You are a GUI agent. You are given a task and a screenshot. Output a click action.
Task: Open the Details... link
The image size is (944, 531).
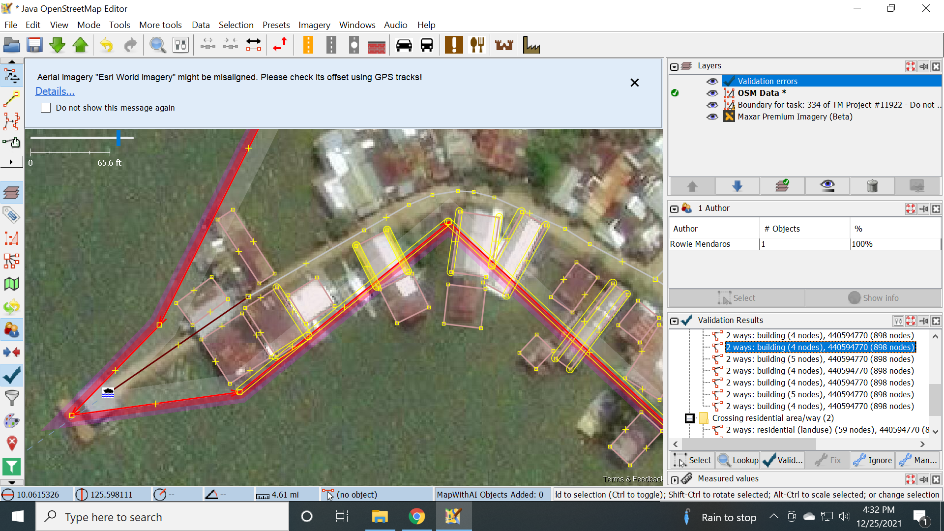point(55,91)
